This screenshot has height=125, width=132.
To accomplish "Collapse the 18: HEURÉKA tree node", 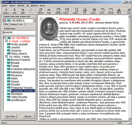I will point(5,38).
